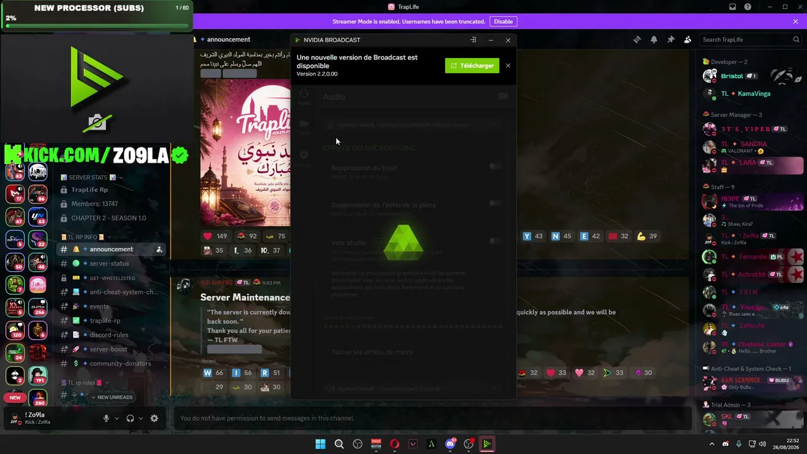Screen dimensions: 807x454
Task: Open User Settings gear icon
Action: [154, 418]
